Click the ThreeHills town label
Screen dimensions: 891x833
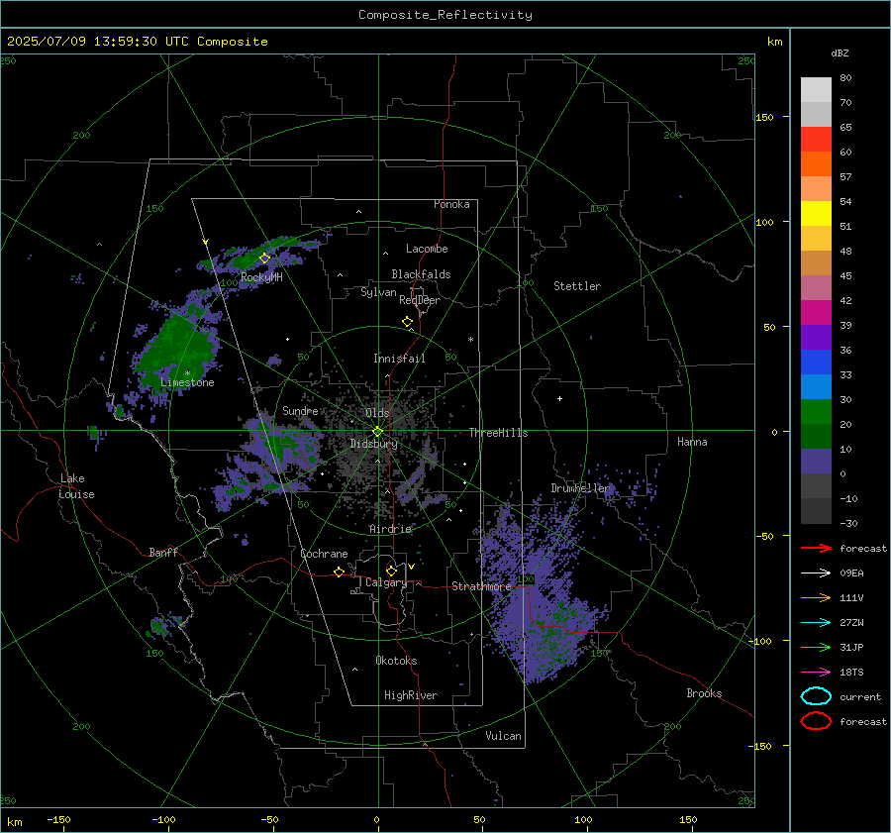click(498, 433)
